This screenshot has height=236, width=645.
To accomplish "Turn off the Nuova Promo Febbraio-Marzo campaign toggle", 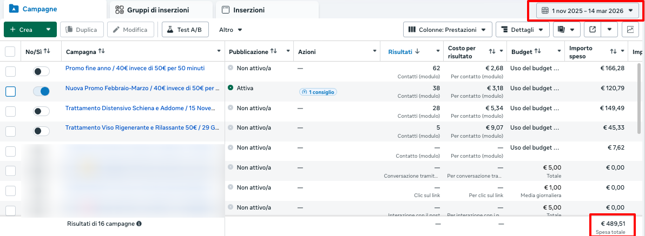I will [41, 91].
